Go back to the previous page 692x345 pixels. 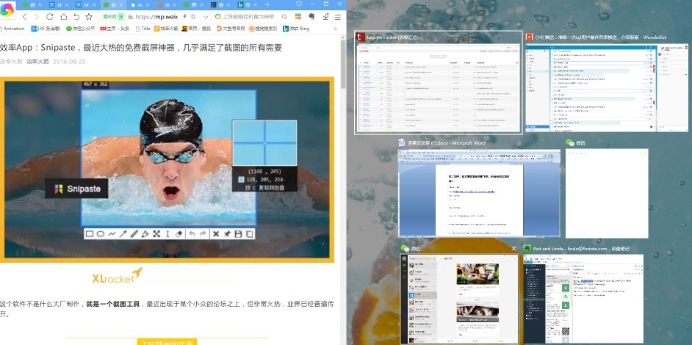click(x=25, y=17)
